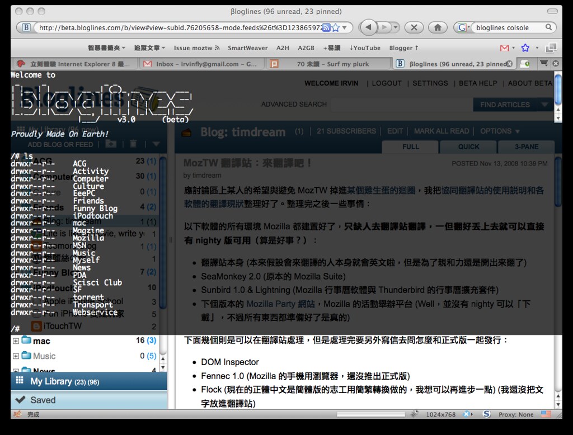The height and width of the screenshot is (435, 573).
Task: Open the OPTIONS dropdown in the blog header
Action: [500, 131]
